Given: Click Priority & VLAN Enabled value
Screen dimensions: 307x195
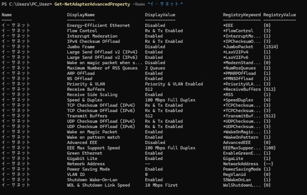Looking at the screenshot, I should click(x=174, y=84).
